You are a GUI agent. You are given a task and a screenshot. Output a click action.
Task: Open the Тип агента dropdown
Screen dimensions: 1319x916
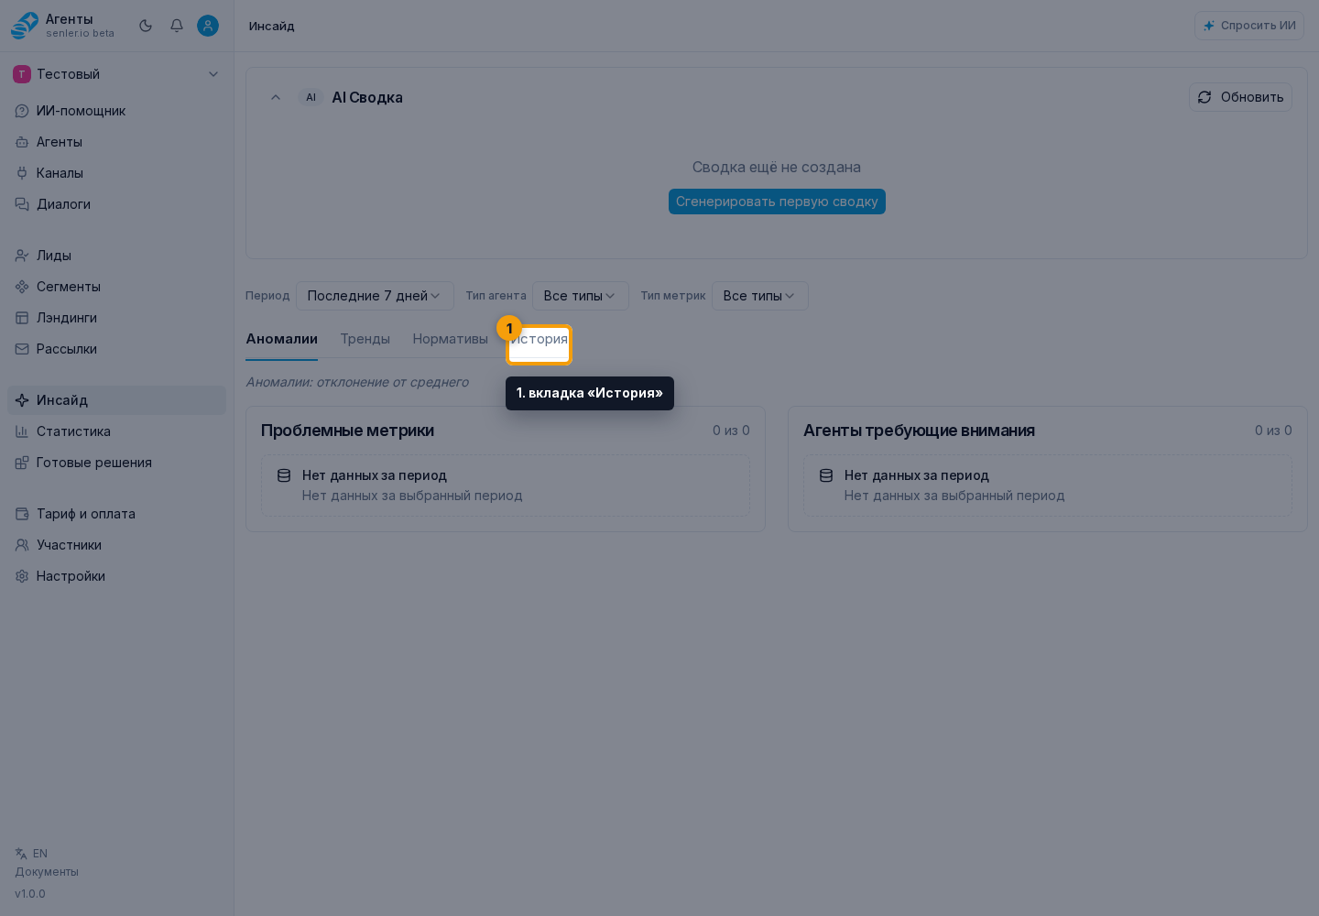(580, 296)
